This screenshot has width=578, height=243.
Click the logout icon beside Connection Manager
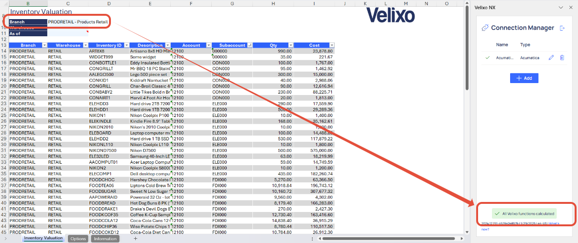point(562,28)
